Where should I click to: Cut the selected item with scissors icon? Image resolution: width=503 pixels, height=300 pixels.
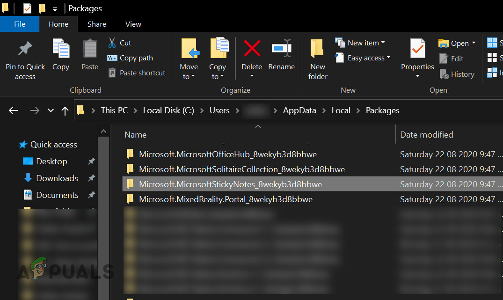pyautogui.click(x=112, y=43)
